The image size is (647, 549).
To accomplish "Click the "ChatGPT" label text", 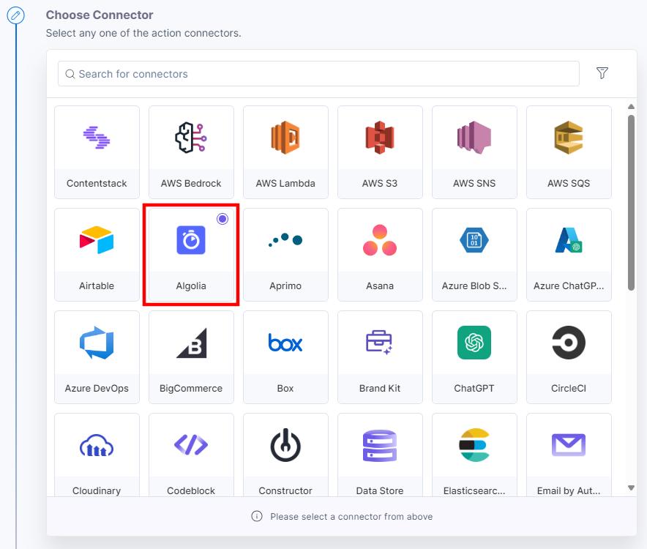I will coord(474,389).
